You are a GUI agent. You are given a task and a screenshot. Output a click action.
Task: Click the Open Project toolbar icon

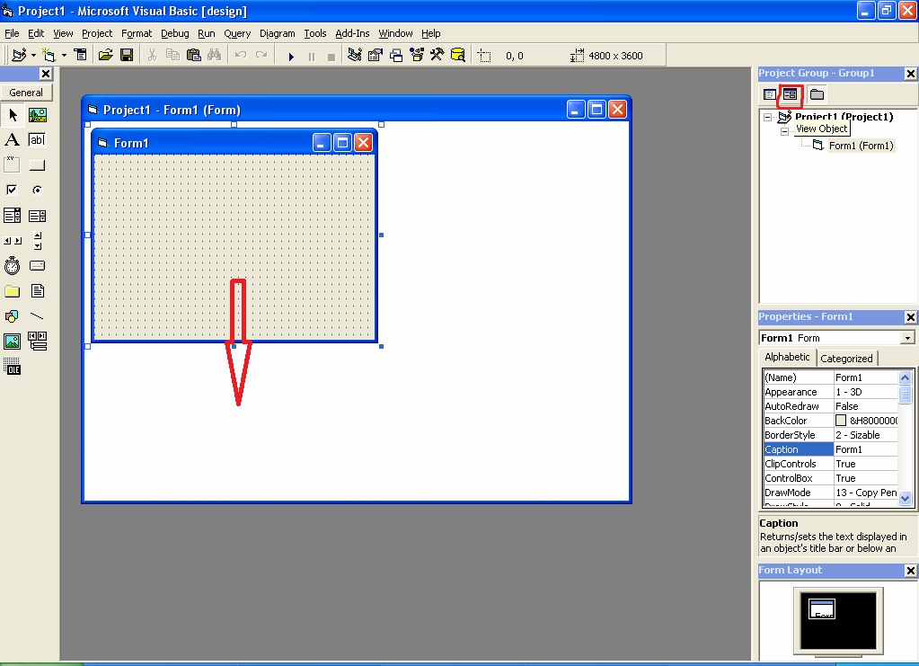click(x=105, y=55)
